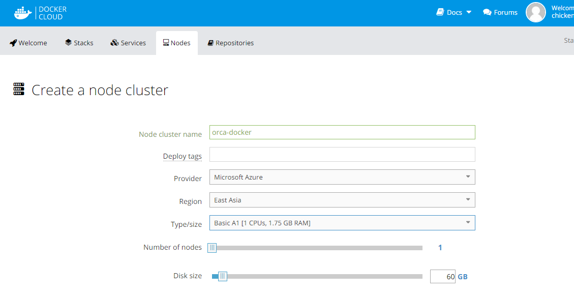Open the Welcome tab label
574x295 pixels.
(x=33, y=43)
